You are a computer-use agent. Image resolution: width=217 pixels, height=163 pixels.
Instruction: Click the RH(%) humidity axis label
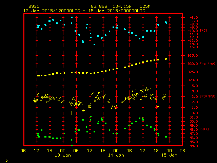click(x=204, y=129)
